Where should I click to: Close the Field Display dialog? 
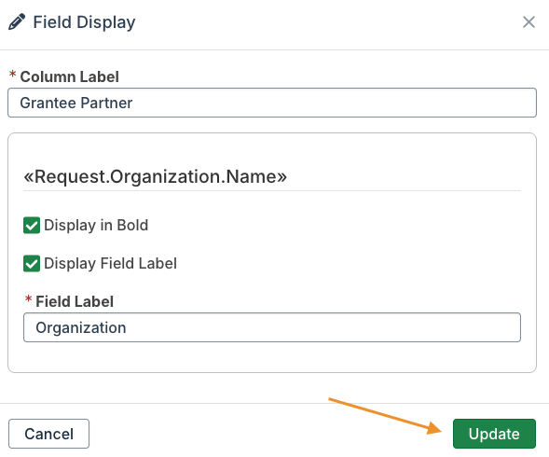pyautogui.click(x=528, y=22)
